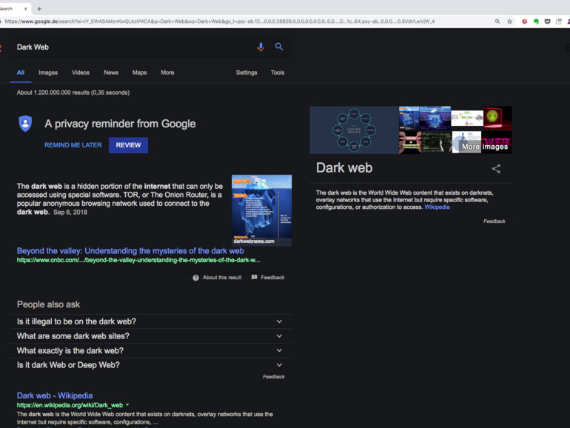Open the white flowchart diagram thumbnail
The width and height of the screenshot is (570, 428).
tap(467, 117)
